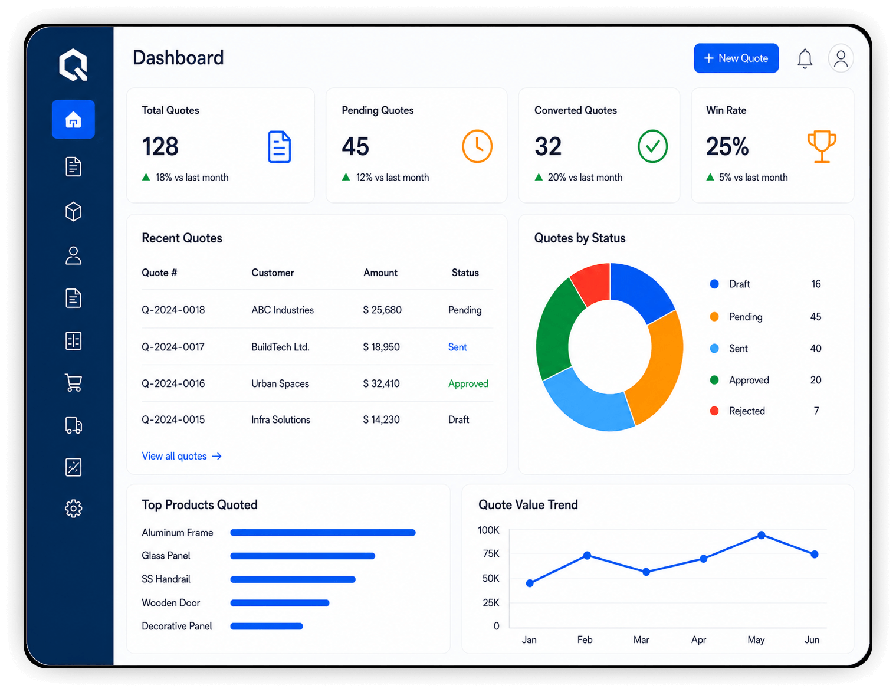Click the arrow next to View all quotes
The image size is (896, 692).
coord(216,456)
